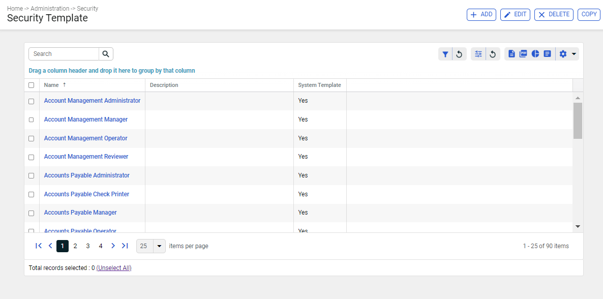Check the Accounts Payable Manager row checkbox
603x299 pixels.
pos(31,213)
